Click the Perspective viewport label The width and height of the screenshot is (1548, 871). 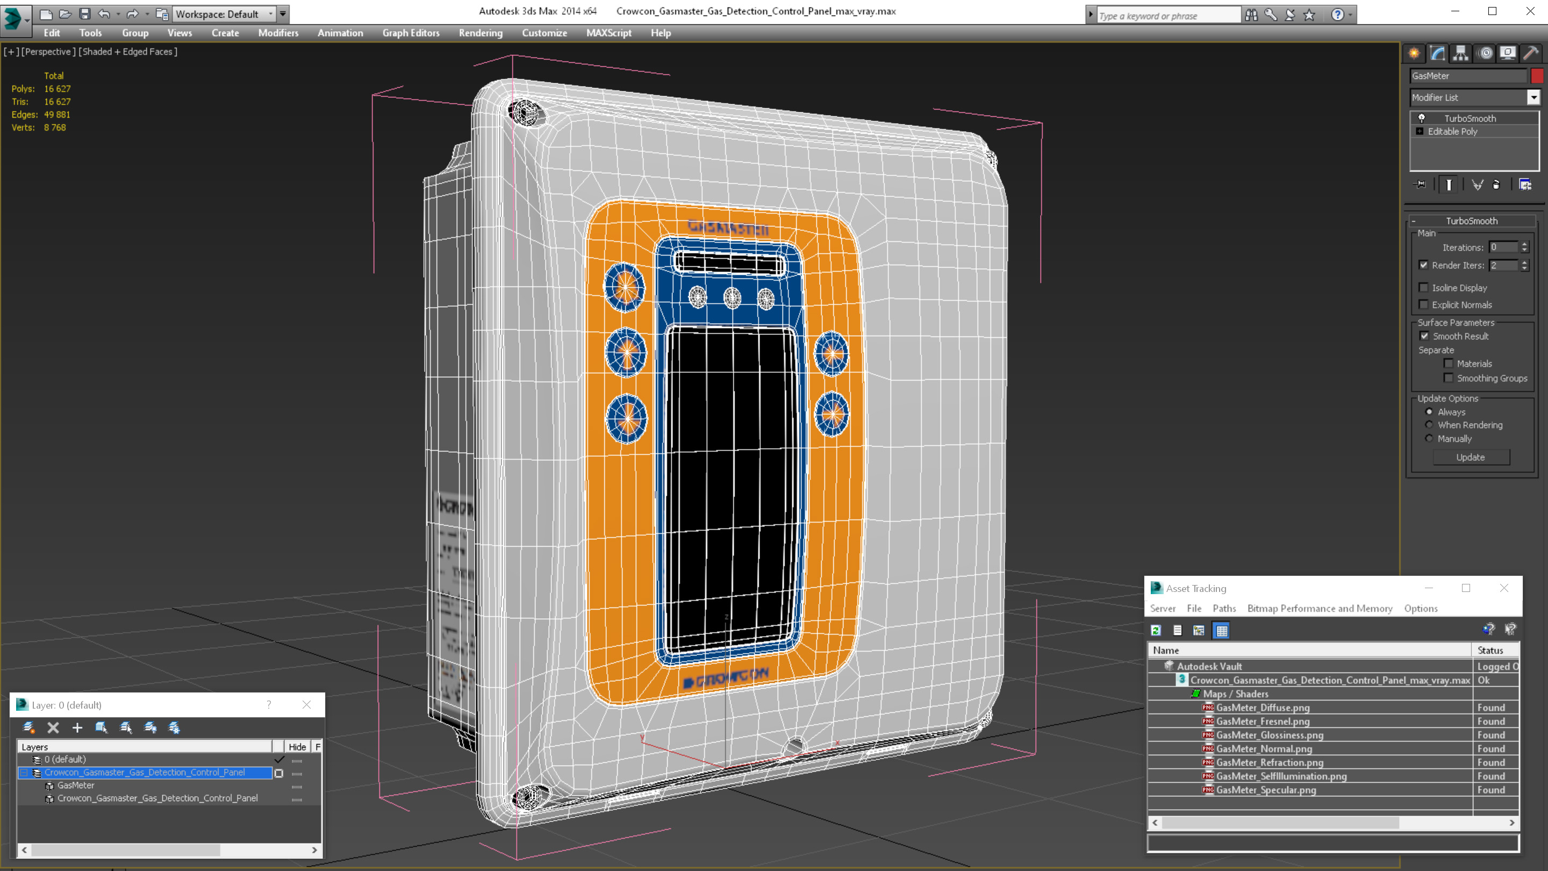click(x=49, y=52)
